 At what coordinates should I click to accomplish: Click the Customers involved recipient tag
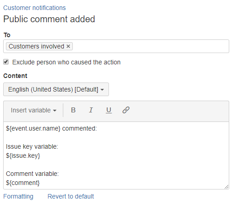(x=36, y=46)
